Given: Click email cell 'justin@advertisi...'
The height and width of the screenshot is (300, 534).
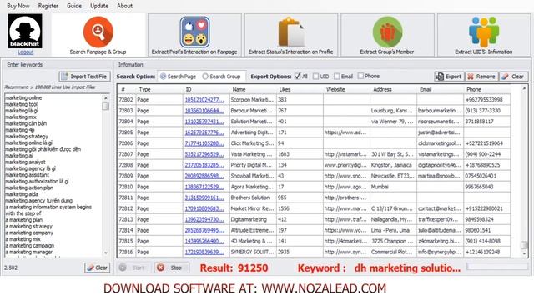Looking at the screenshot, I should (x=440, y=132).
